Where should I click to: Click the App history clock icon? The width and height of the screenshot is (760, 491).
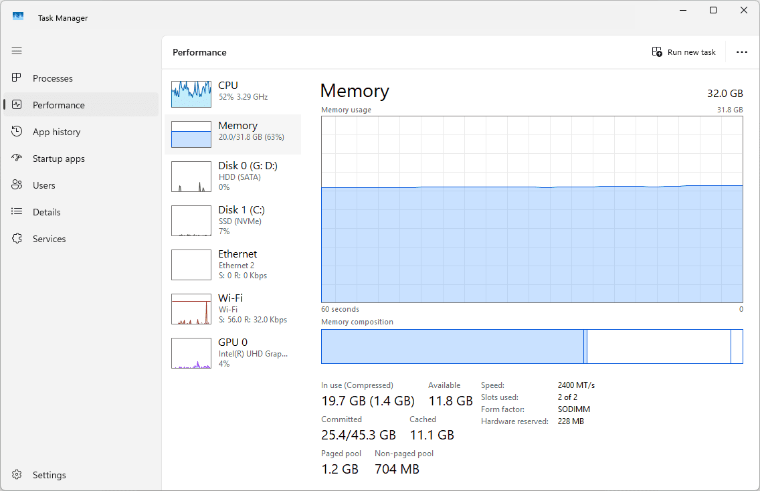click(x=17, y=132)
